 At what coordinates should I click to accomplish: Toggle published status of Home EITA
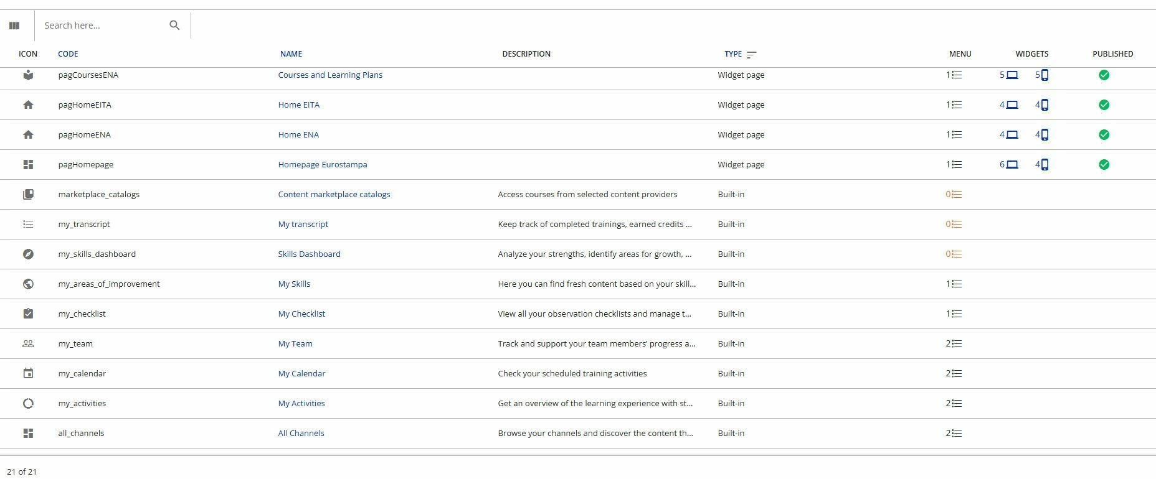tap(1104, 105)
